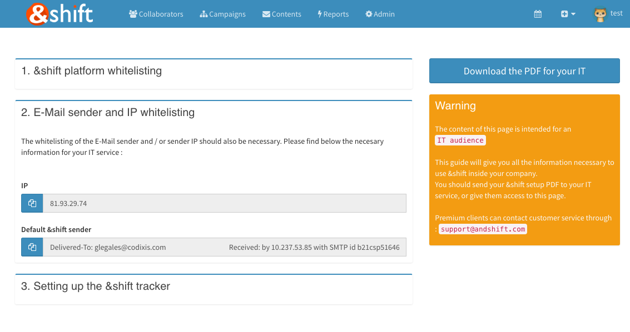Select the Default &shift sender field
This screenshot has height=332, width=630.
pos(225,248)
